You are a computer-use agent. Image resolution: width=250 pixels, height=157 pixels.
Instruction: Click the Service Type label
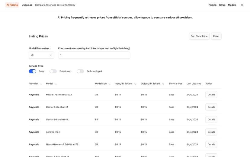[x=36, y=66]
